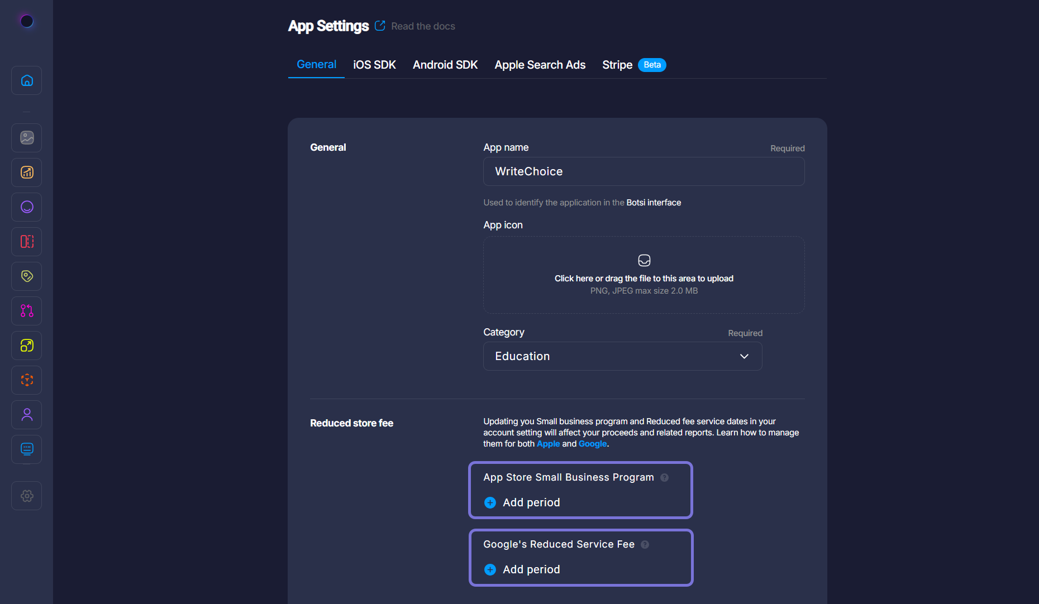
Task: Click the purple smiley circle sidebar icon
Action: (27, 207)
